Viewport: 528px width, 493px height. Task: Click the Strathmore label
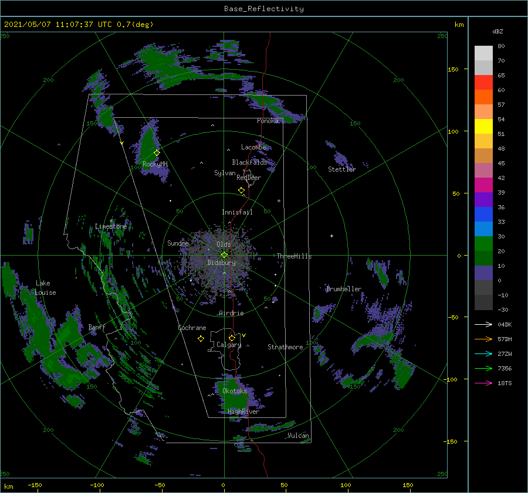pos(285,347)
